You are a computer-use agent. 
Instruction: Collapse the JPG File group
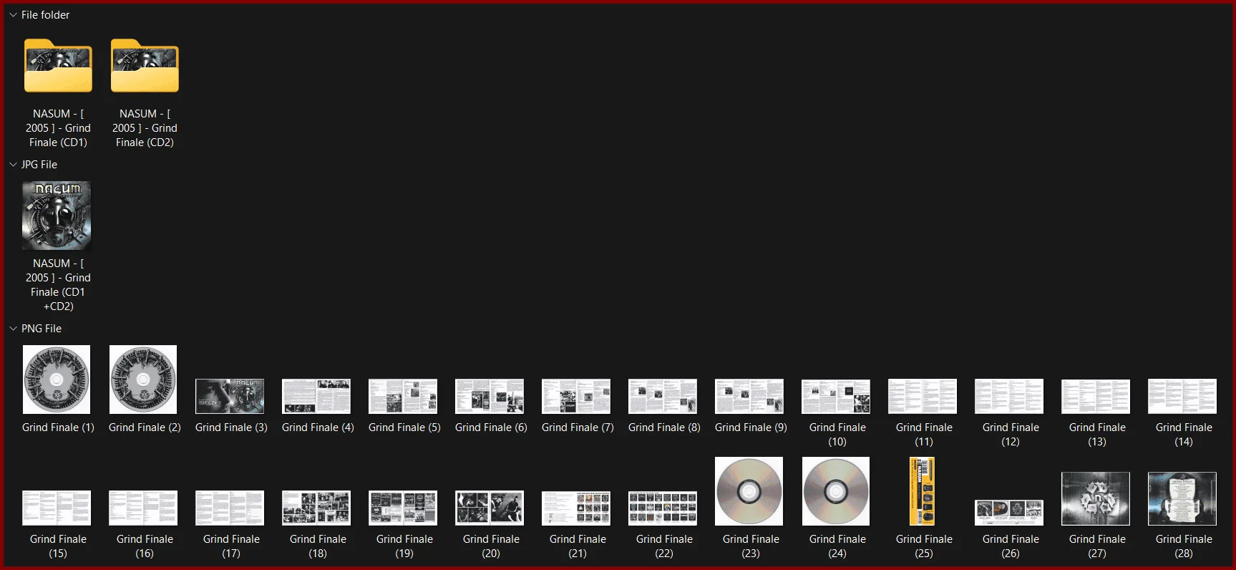13,165
